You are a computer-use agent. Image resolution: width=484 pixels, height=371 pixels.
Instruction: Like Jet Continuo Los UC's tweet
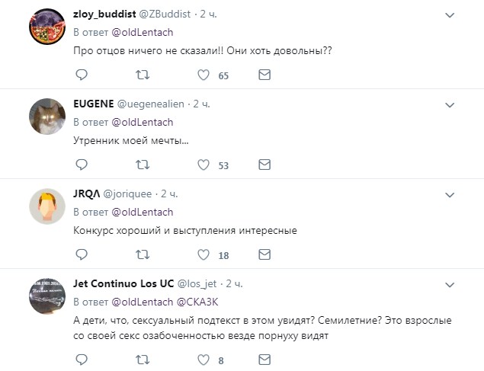point(204,360)
